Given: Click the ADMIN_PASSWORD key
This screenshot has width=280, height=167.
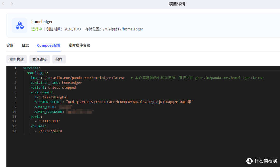Looking at the screenshot, I should point(49,112).
